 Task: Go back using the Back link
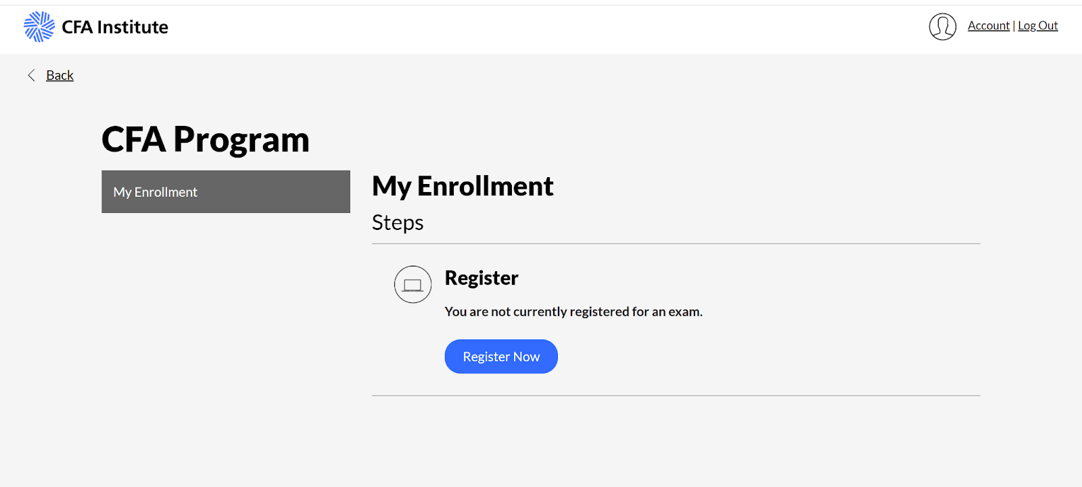tap(60, 75)
